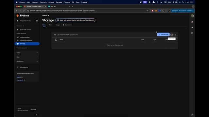Screen dimensions: 209x117
Task: Open a new tab with plus button
Action: [x=72, y=6]
